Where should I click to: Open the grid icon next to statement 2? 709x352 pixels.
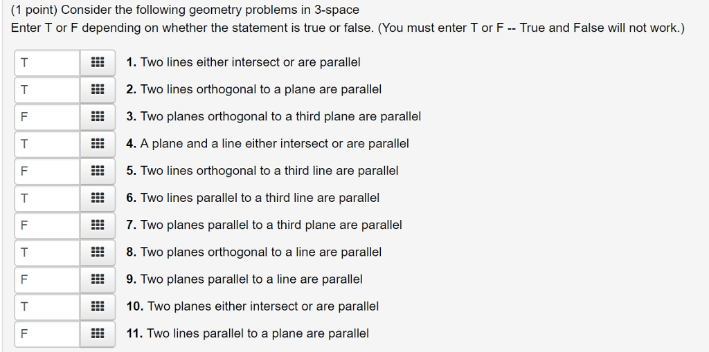98,90
